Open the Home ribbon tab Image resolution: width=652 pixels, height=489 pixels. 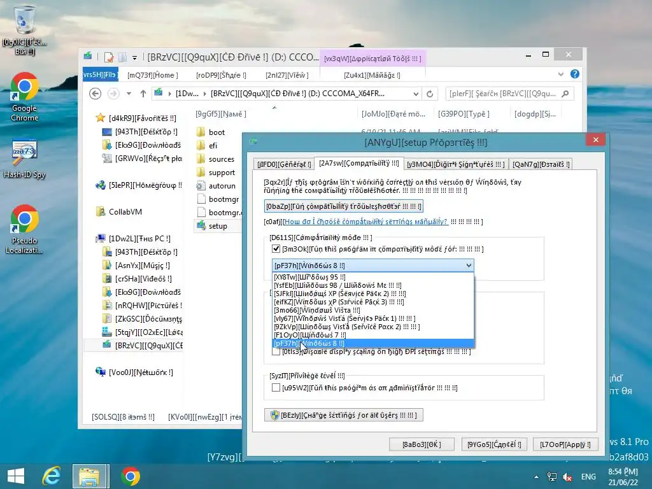tap(153, 75)
